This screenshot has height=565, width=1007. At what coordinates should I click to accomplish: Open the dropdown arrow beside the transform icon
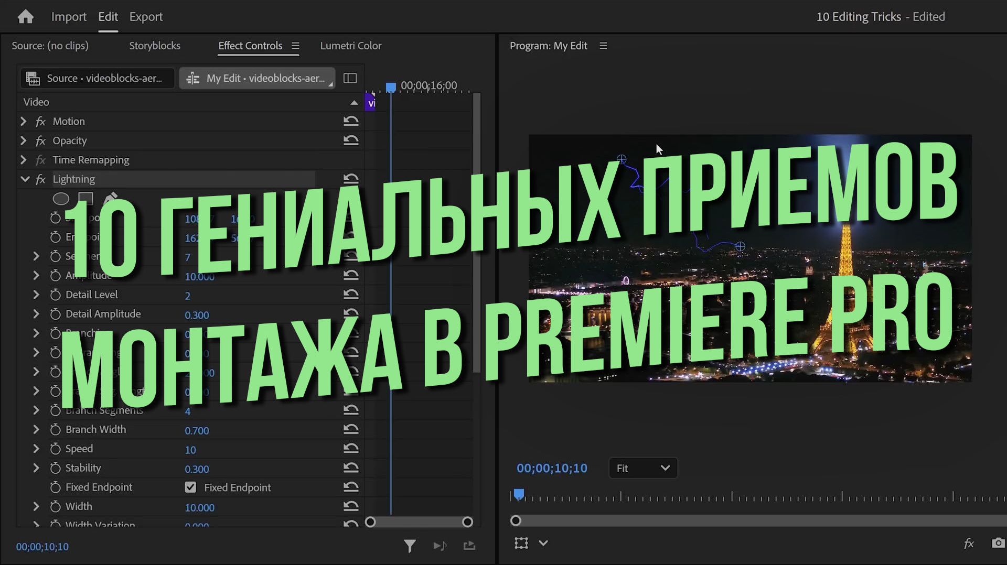point(543,543)
